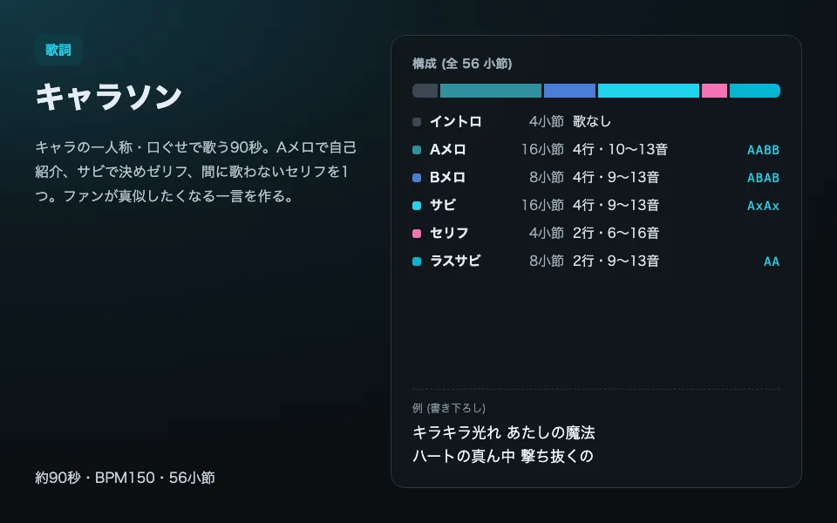Click the AA rhyme label for ラスサビ
Screen dimensions: 837x523
click(772, 261)
